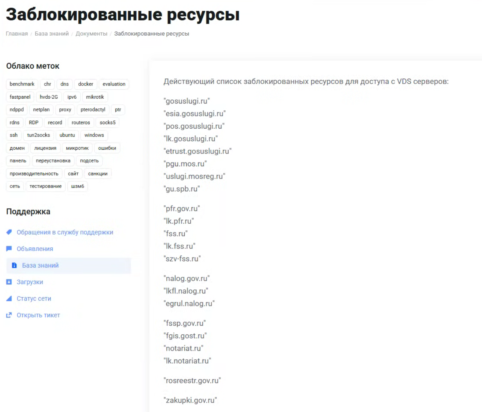Select the лицензия tag

point(45,148)
